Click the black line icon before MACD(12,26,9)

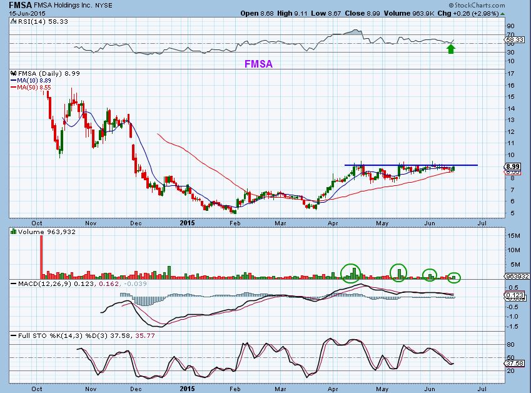(14, 283)
